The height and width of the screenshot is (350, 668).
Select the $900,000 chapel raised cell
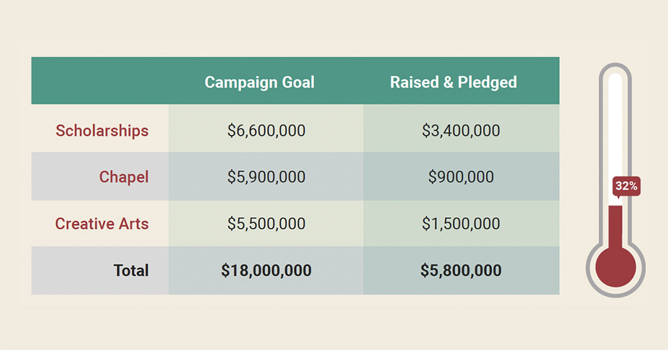[462, 176]
